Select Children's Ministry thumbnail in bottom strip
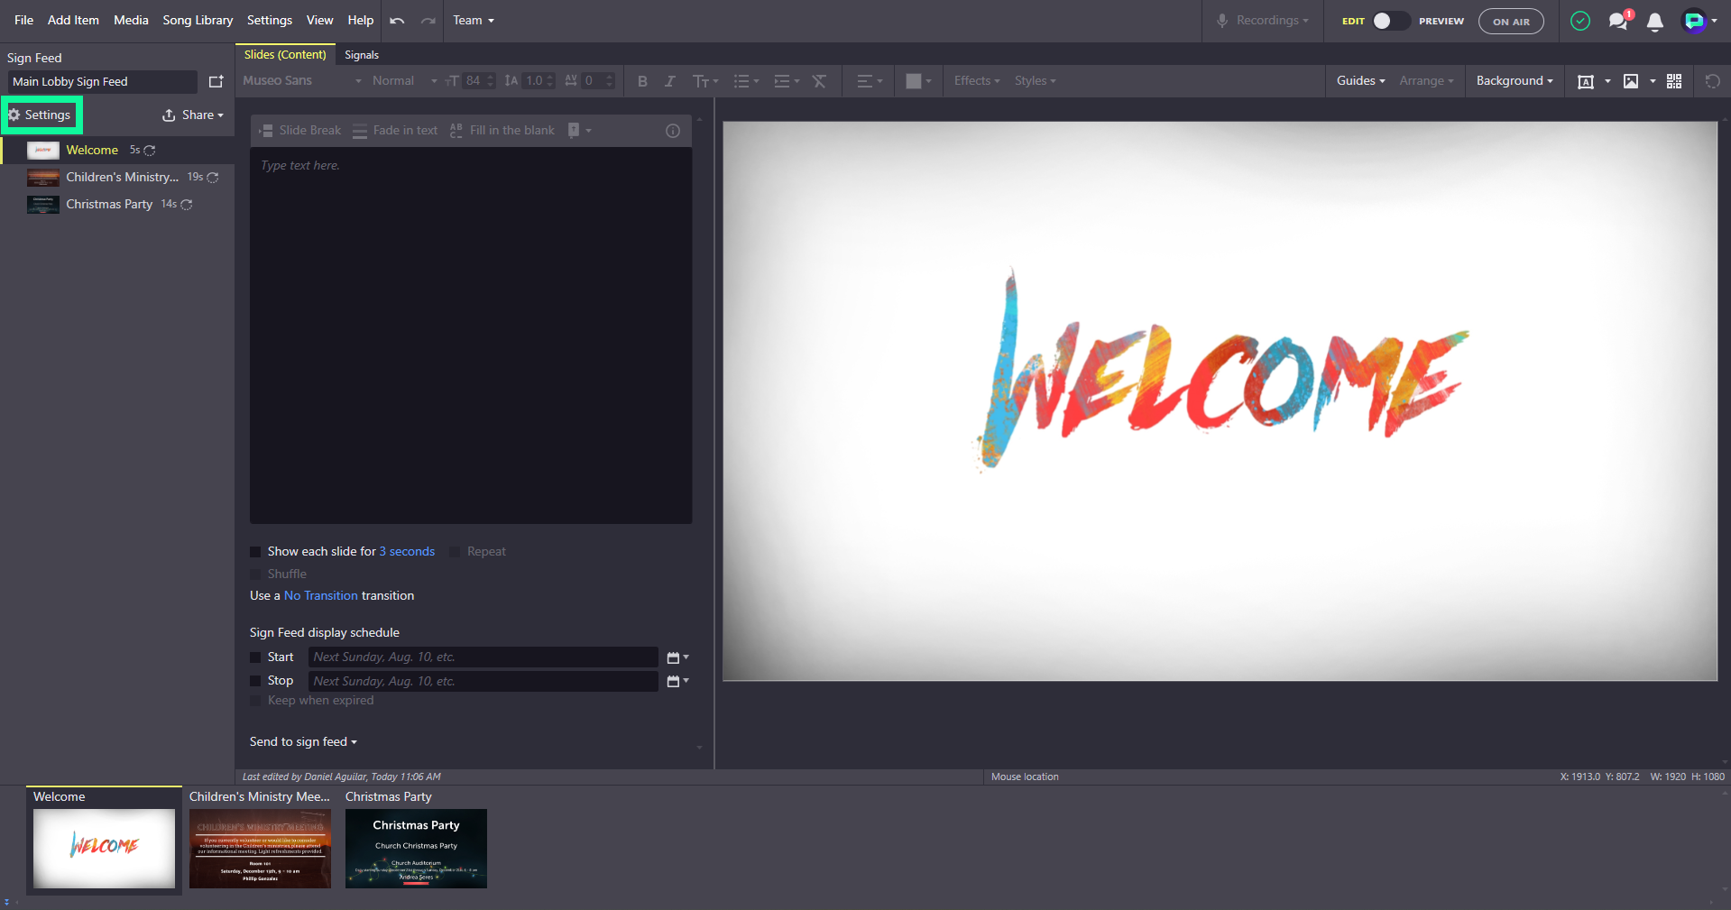This screenshot has height=910, width=1731. tap(260, 848)
